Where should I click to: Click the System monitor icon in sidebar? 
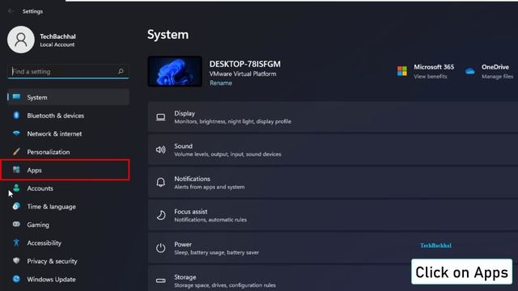pos(16,97)
